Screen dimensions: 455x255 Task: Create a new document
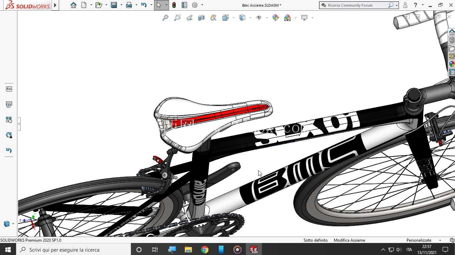[x=84, y=5]
